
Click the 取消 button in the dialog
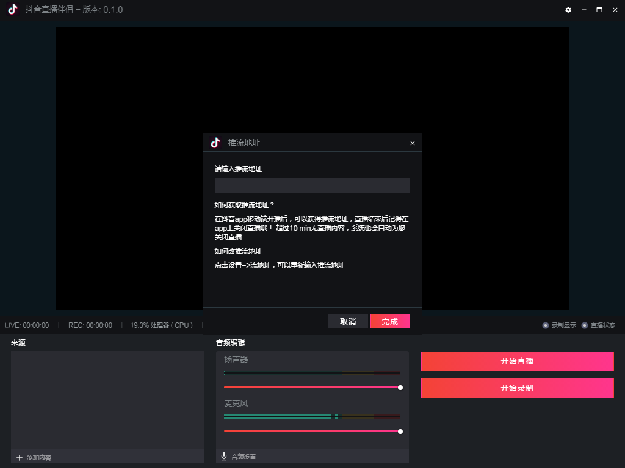pyautogui.click(x=348, y=321)
